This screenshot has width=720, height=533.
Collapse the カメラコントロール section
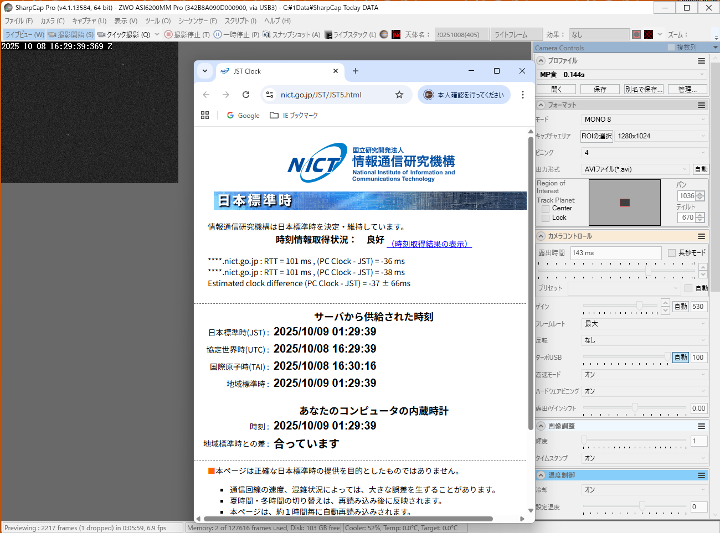(x=541, y=236)
